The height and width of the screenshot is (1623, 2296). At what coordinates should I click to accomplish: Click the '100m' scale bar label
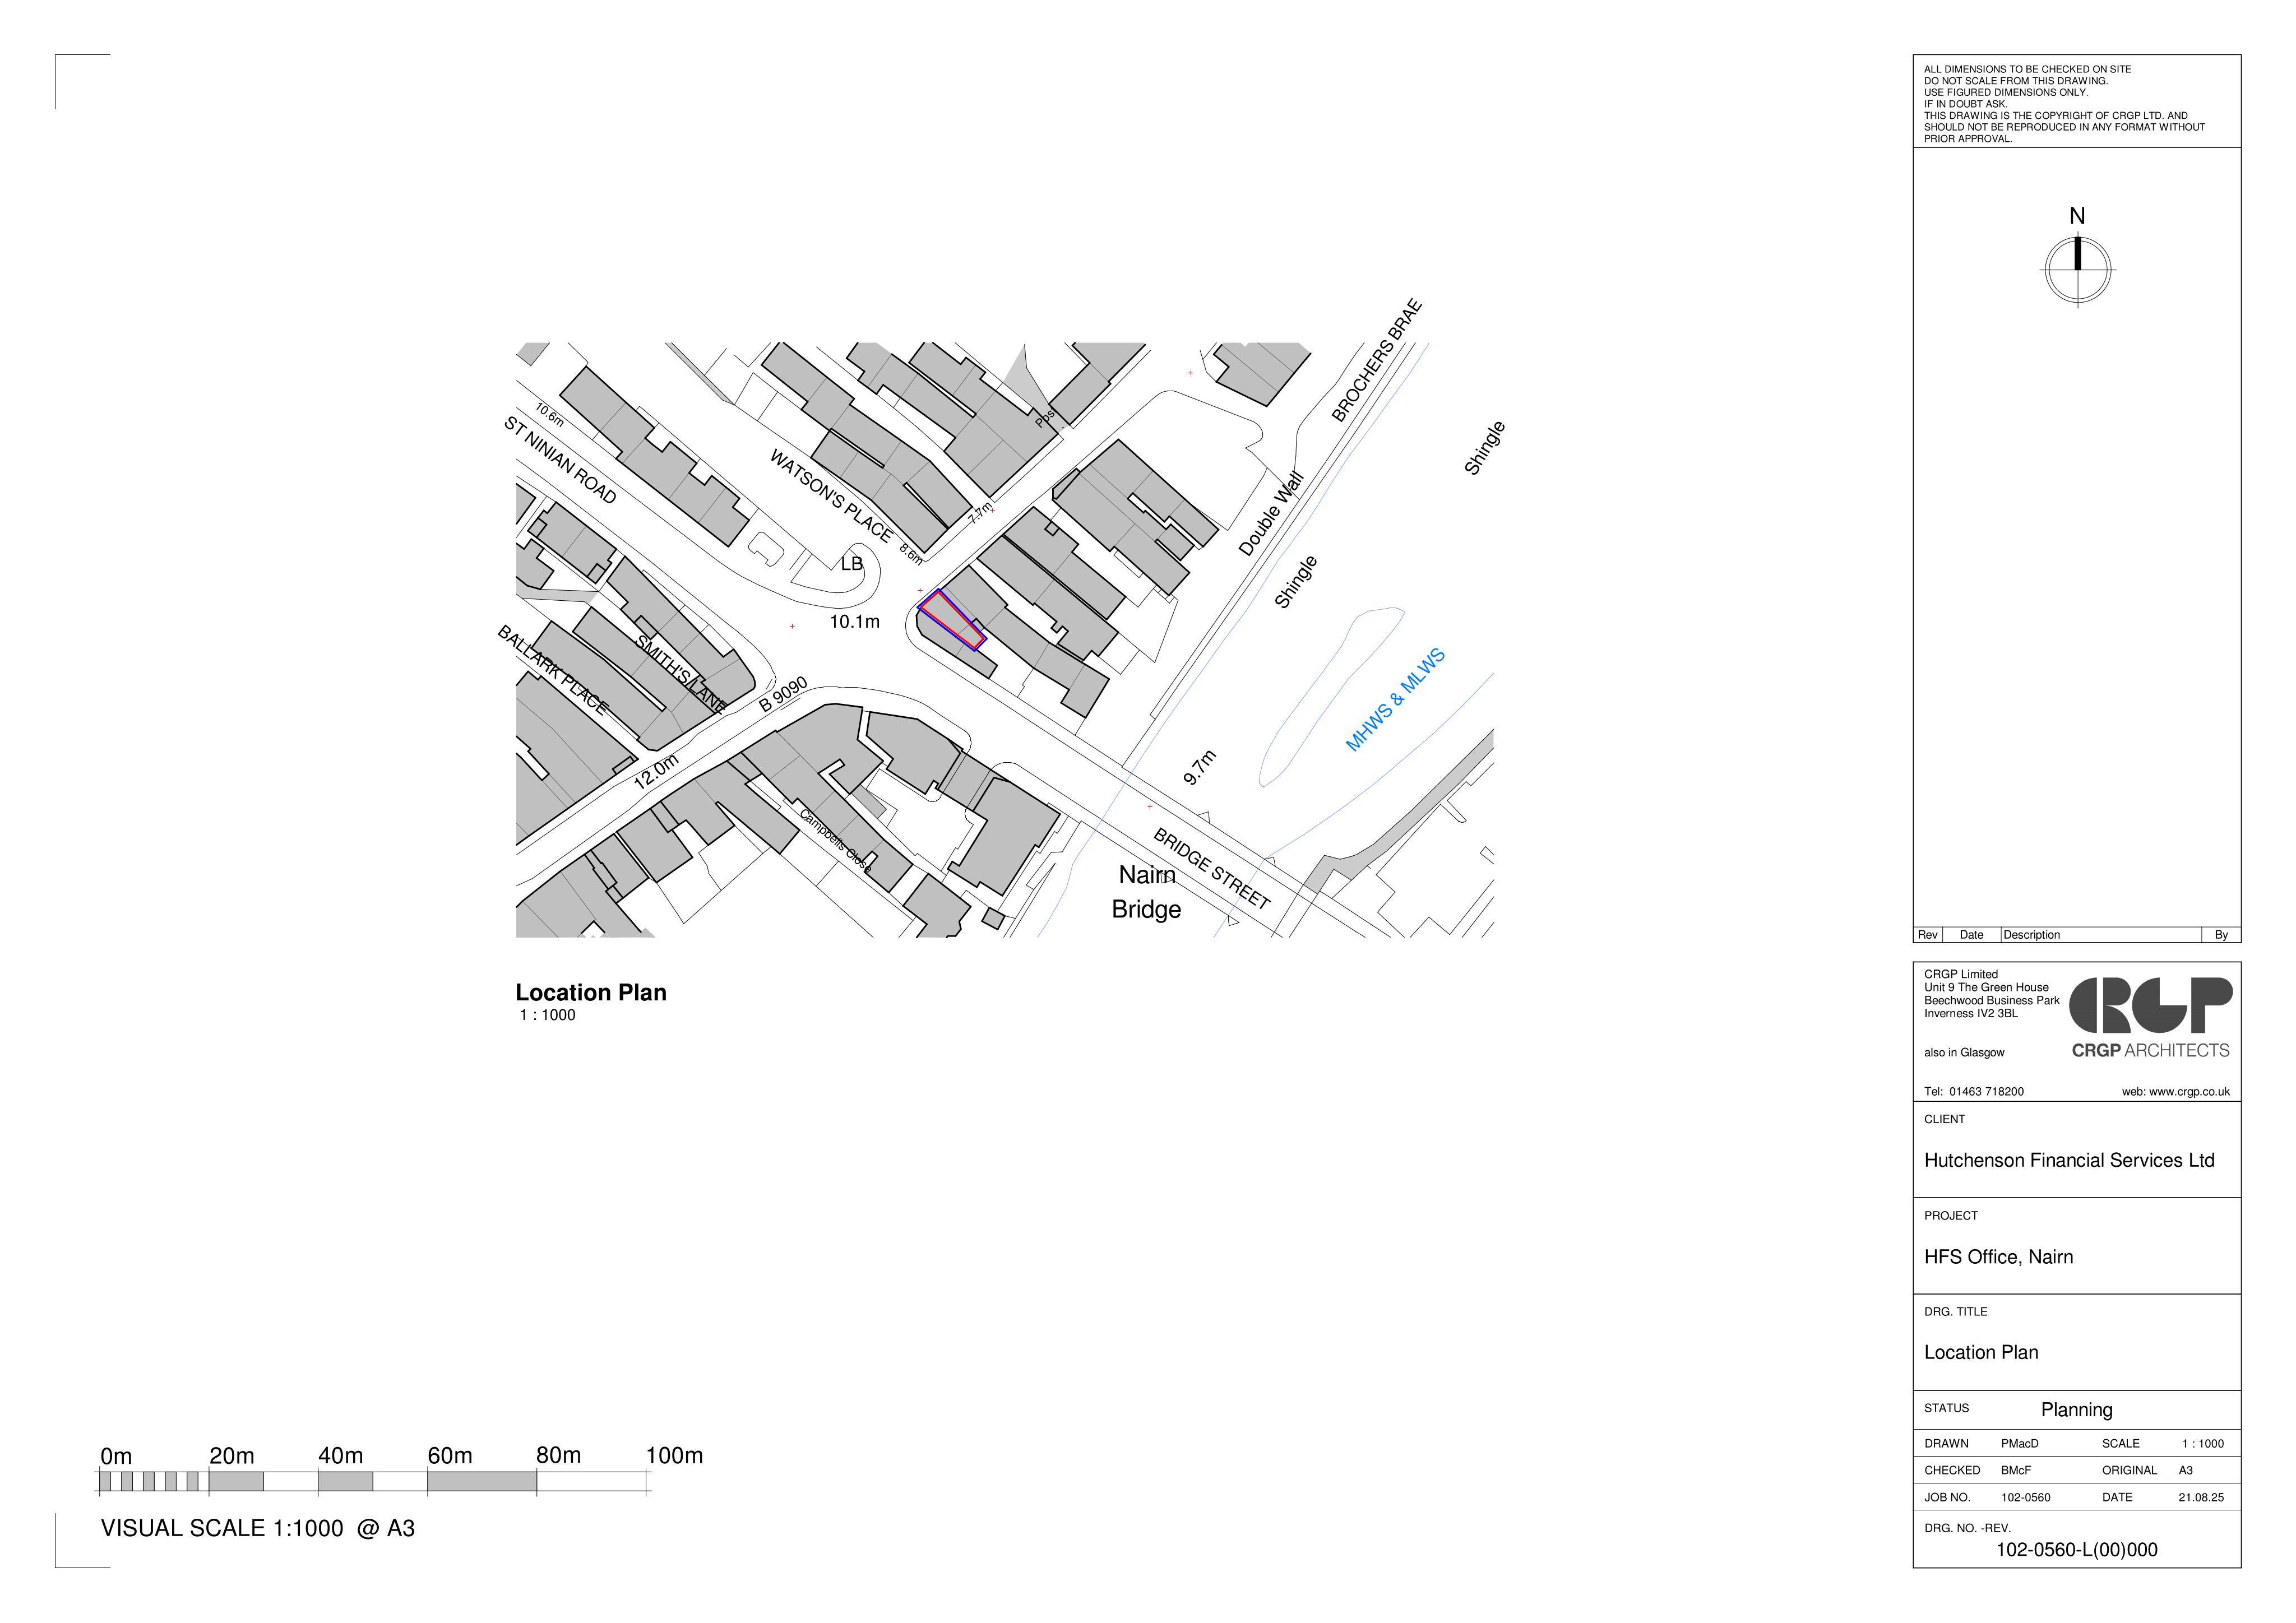pos(674,1455)
